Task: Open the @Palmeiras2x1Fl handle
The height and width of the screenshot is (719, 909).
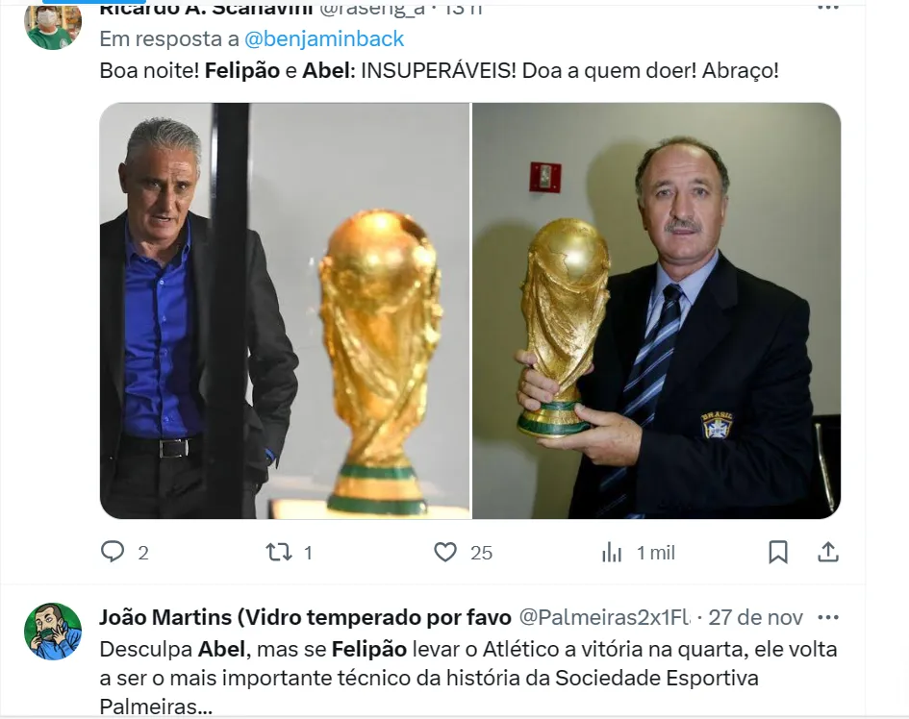Action: (x=604, y=618)
